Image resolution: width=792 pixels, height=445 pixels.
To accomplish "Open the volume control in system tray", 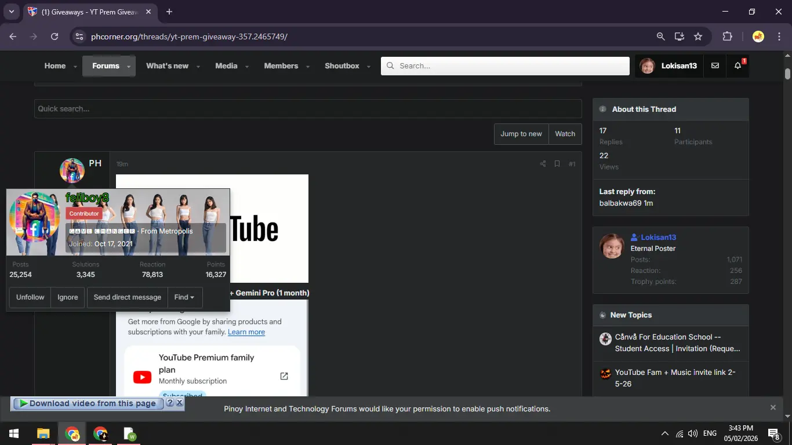I will tap(693, 433).
